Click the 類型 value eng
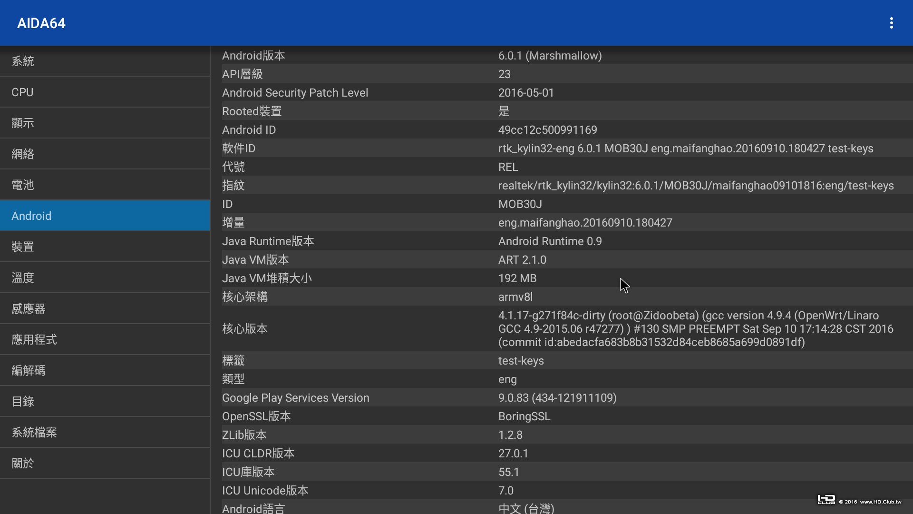The height and width of the screenshot is (514, 913). click(x=507, y=379)
